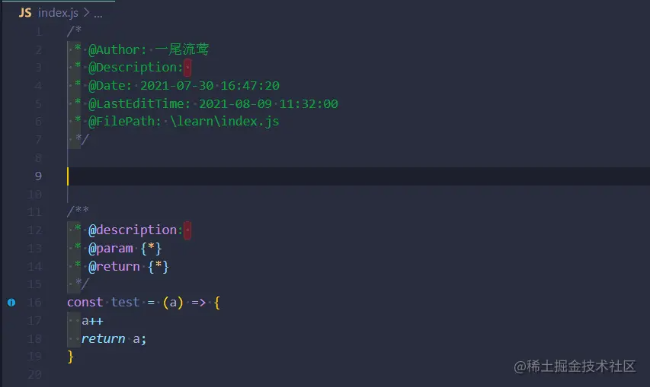Image resolution: width=650 pixels, height=387 pixels.
Task: Click the @FilePath \learn\index.js text
Action: point(184,121)
